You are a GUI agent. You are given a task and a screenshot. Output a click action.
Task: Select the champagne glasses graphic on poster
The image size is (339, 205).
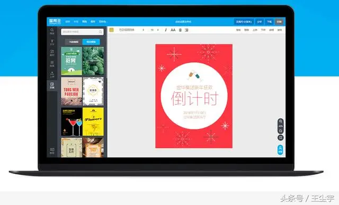point(194,76)
